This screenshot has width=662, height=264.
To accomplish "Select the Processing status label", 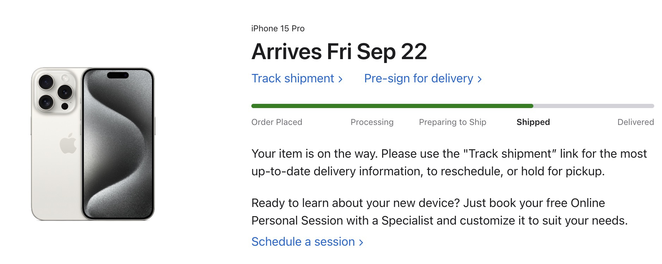I will tap(372, 122).
